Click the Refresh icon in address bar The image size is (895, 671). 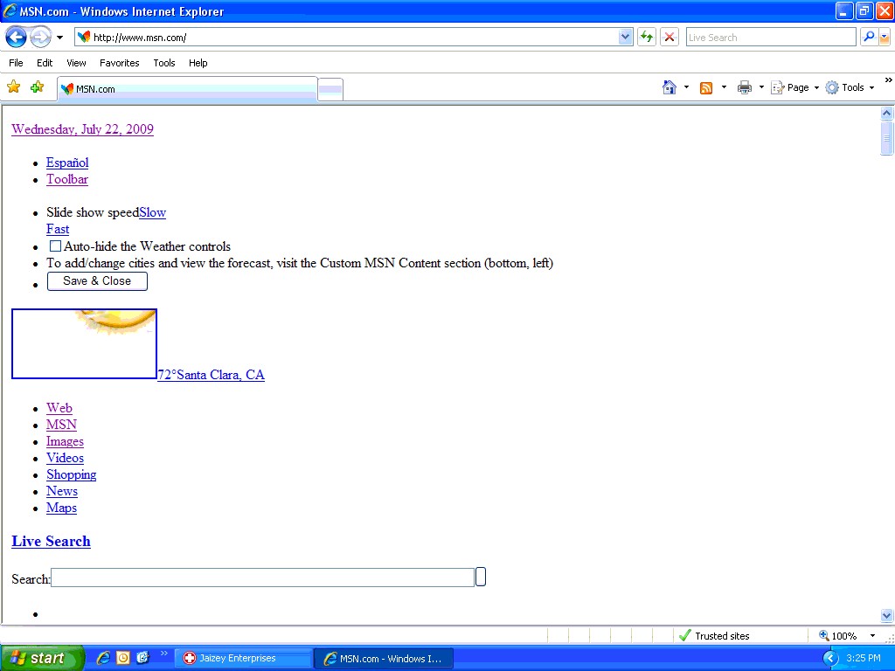click(x=648, y=37)
